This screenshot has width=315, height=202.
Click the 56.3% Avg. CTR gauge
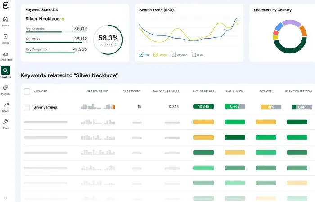click(108, 40)
